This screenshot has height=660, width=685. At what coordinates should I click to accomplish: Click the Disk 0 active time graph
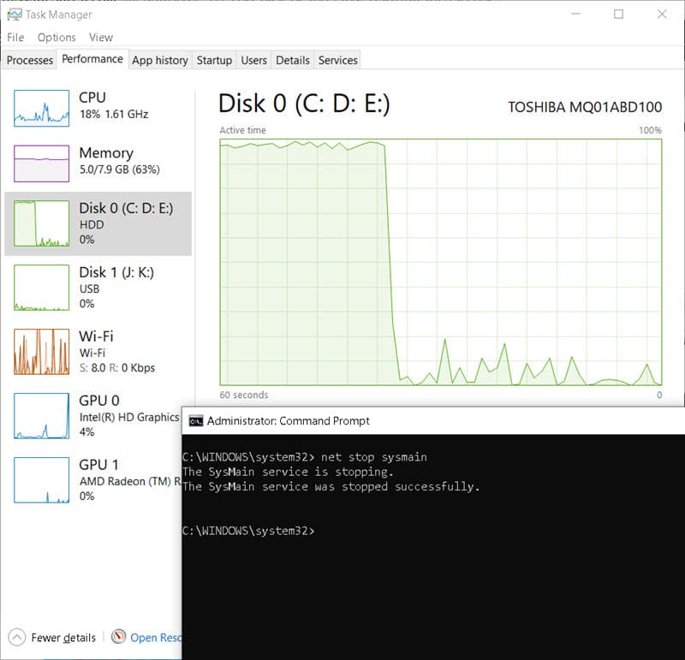click(x=441, y=262)
